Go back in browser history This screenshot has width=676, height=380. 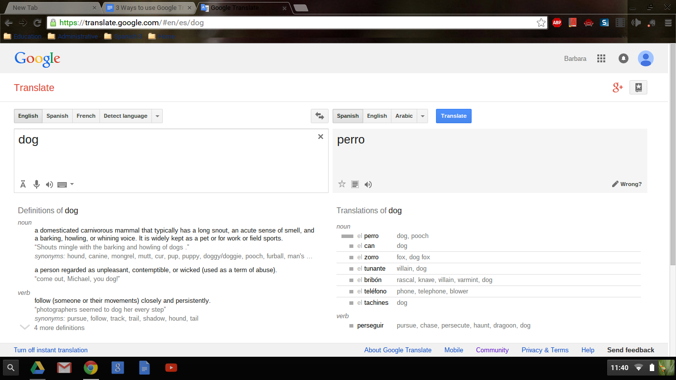(8, 23)
